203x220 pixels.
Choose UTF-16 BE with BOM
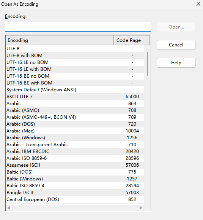[x=75, y=83]
